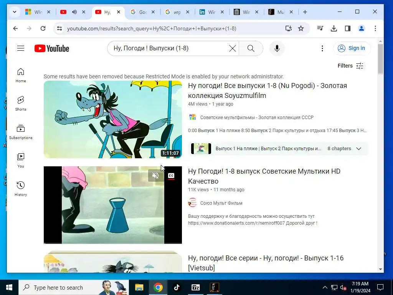Open Windows Start menu
Image resolution: width=393 pixels, height=295 pixels.
(9, 287)
